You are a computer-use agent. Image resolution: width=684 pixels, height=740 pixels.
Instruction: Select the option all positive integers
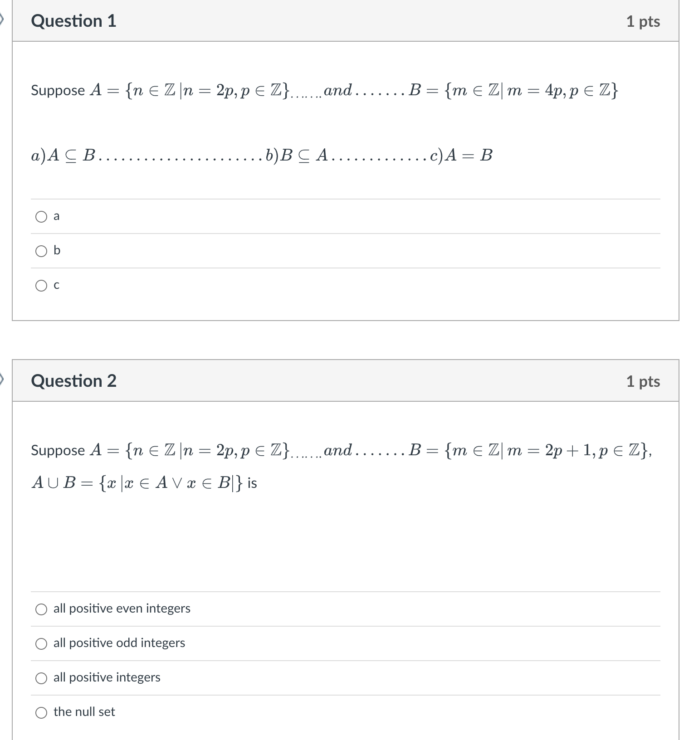(41, 677)
